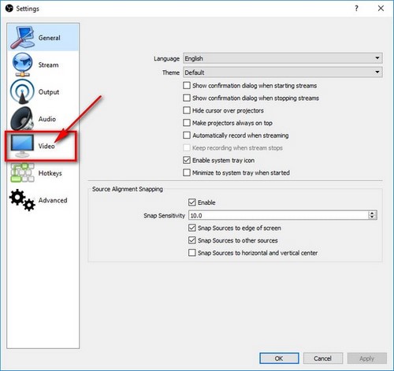Click the Cancel button
Image resolution: width=394 pixels, height=371 pixels.
[x=323, y=358]
